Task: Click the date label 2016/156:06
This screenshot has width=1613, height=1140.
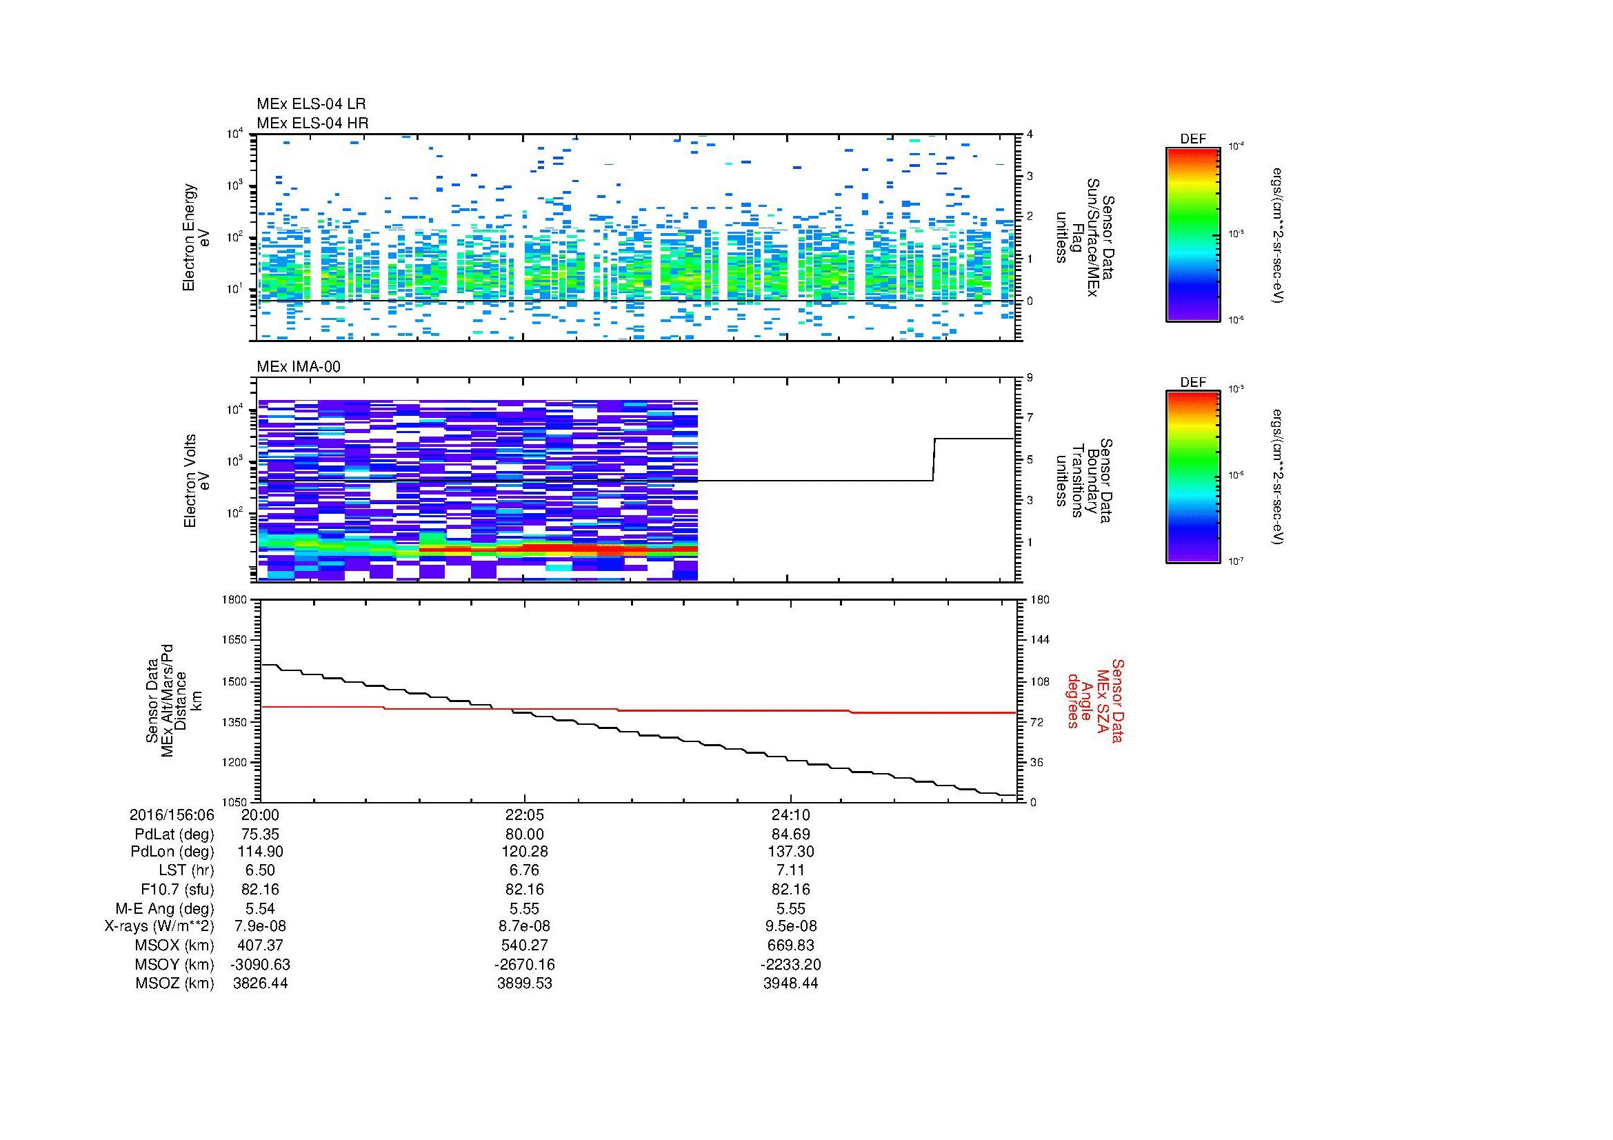Action: tap(172, 815)
